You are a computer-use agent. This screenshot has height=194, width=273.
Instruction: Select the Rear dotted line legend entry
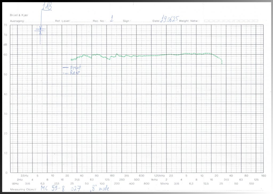[71, 73]
